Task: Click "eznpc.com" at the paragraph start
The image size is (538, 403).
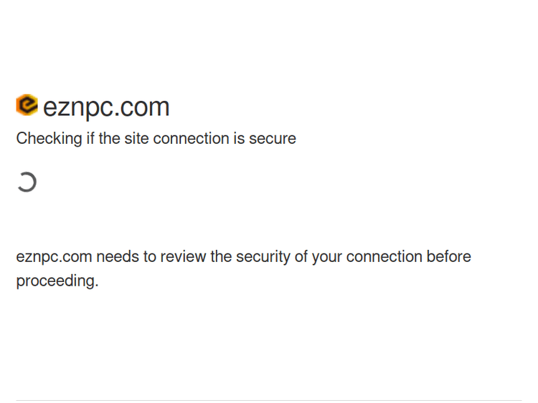Action: pos(54,257)
